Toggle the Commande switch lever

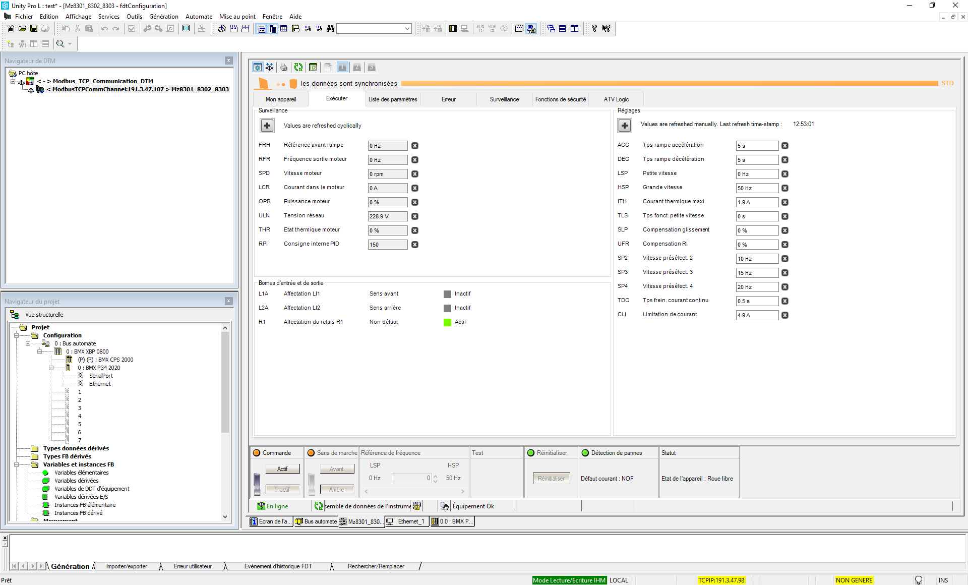257,484
